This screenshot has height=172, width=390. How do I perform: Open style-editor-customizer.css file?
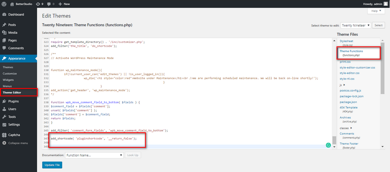(357, 67)
